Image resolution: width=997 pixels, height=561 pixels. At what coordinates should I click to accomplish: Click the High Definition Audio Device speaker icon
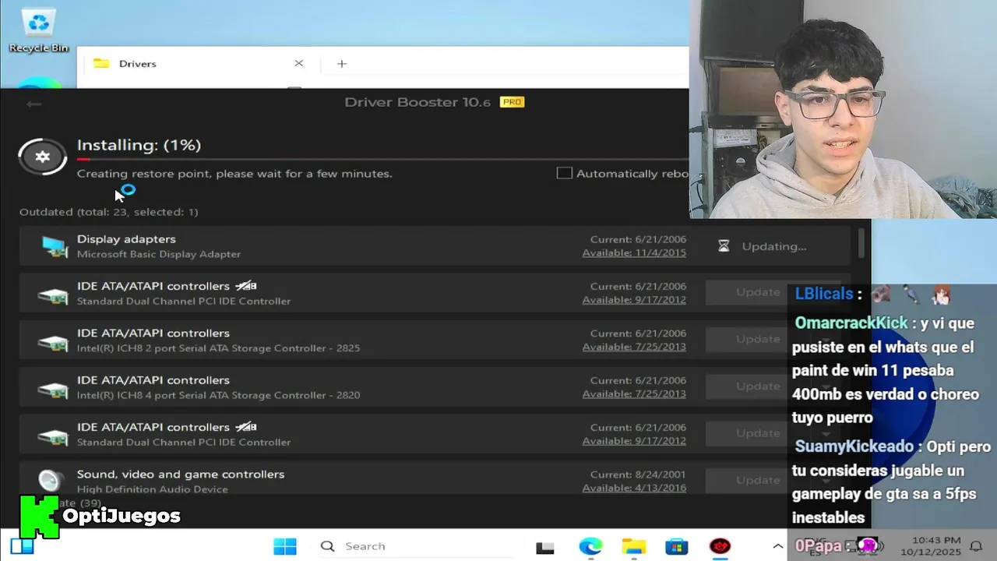tap(50, 480)
